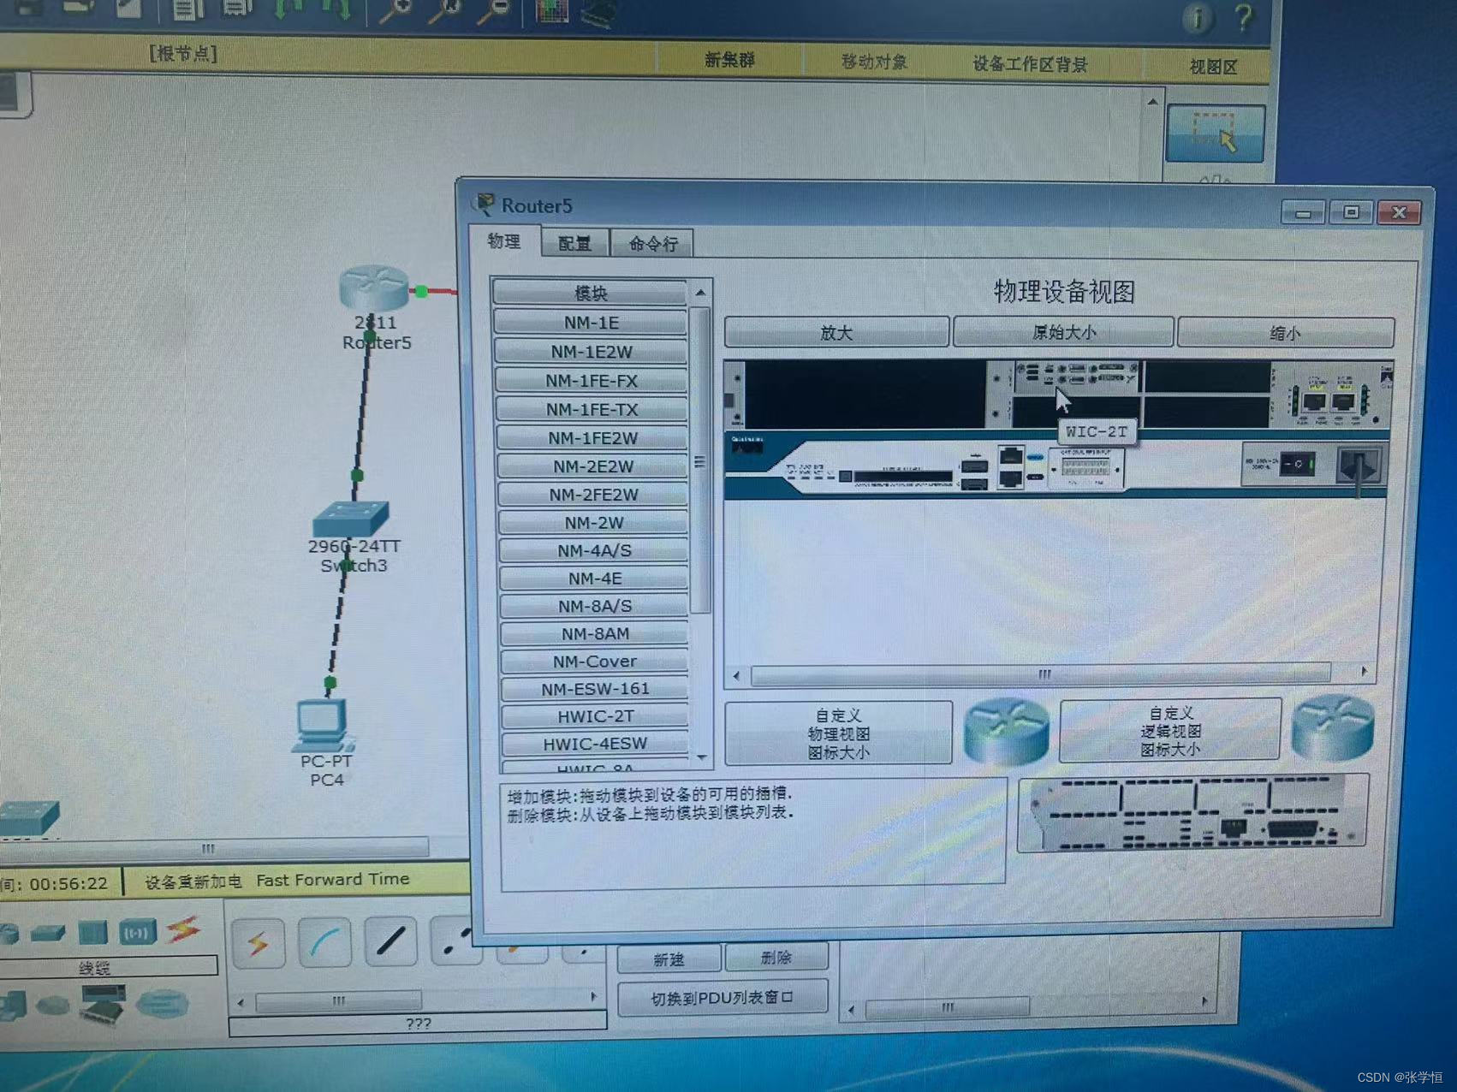Click the router icon beside 自定义逻辑视图图标大小
Viewport: 1457px width, 1092px height.
click(x=1333, y=727)
